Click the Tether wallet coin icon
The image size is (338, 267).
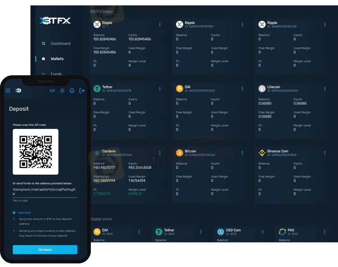[x=97, y=89]
